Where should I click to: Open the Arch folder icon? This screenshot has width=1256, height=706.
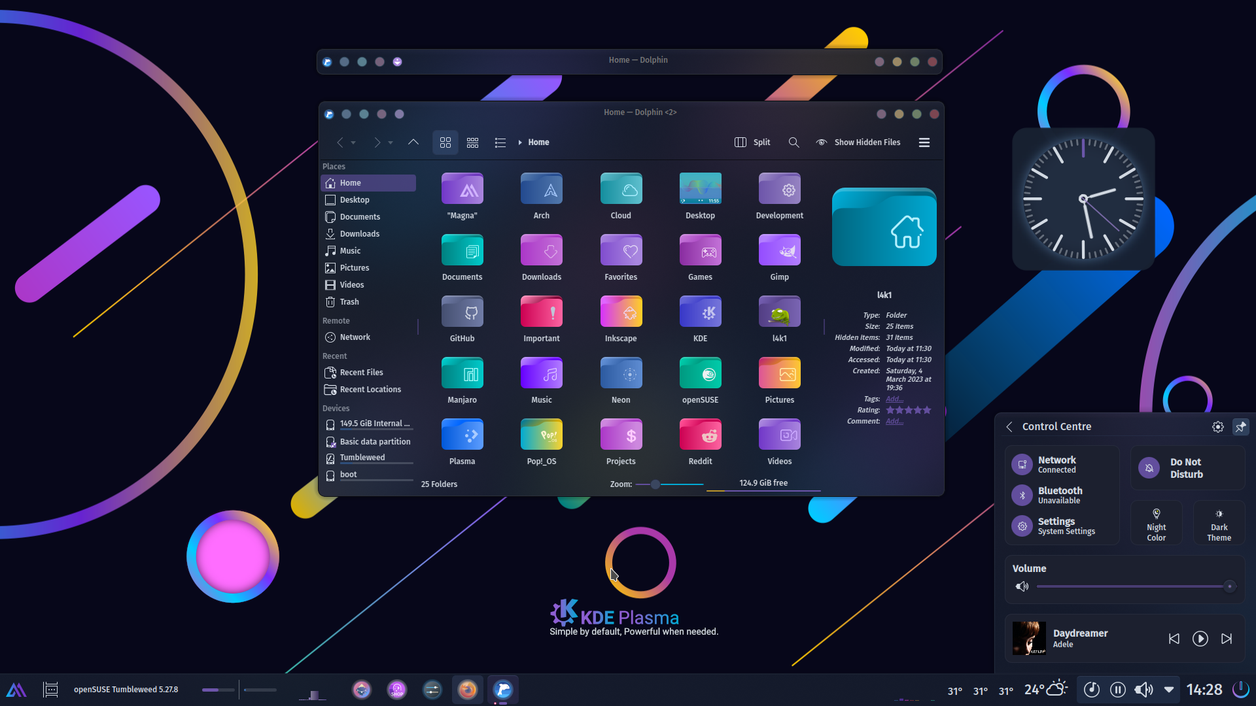click(x=541, y=190)
